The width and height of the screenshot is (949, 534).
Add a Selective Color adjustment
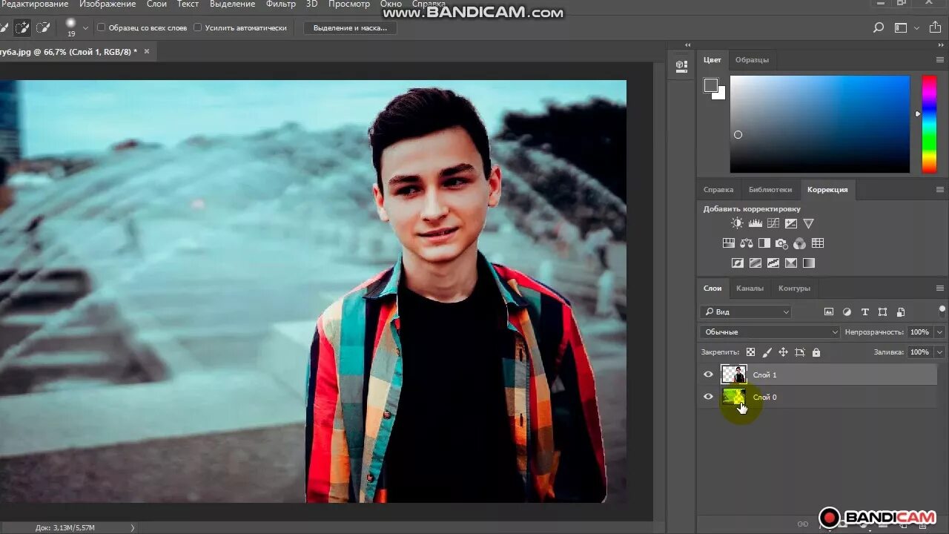pyautogui.click(x=791, y=263)
